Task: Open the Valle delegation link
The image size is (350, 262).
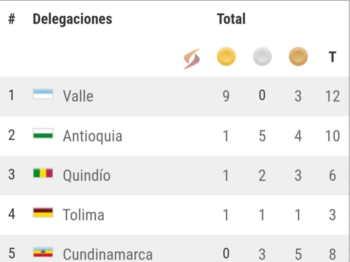Action: point(78,96)
